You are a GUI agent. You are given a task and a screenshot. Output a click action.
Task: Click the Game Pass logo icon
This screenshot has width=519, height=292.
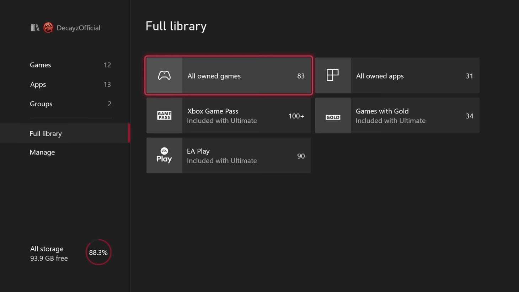[164, 115]
